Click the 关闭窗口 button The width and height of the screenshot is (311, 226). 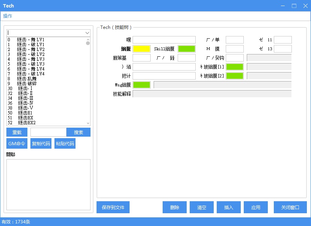coord(290,207)
